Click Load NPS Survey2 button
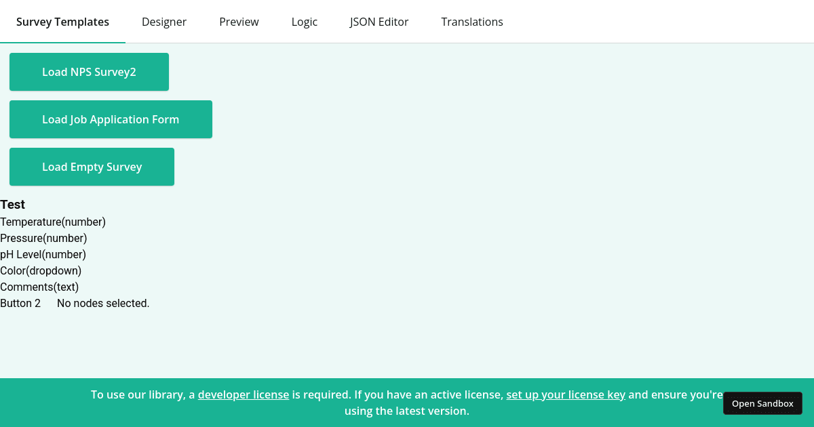Viewport: 814px width, 427px height. [x=89, y=72]
